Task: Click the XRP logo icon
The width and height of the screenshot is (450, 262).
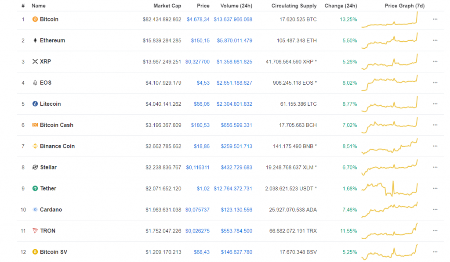Action: (35, 61)
